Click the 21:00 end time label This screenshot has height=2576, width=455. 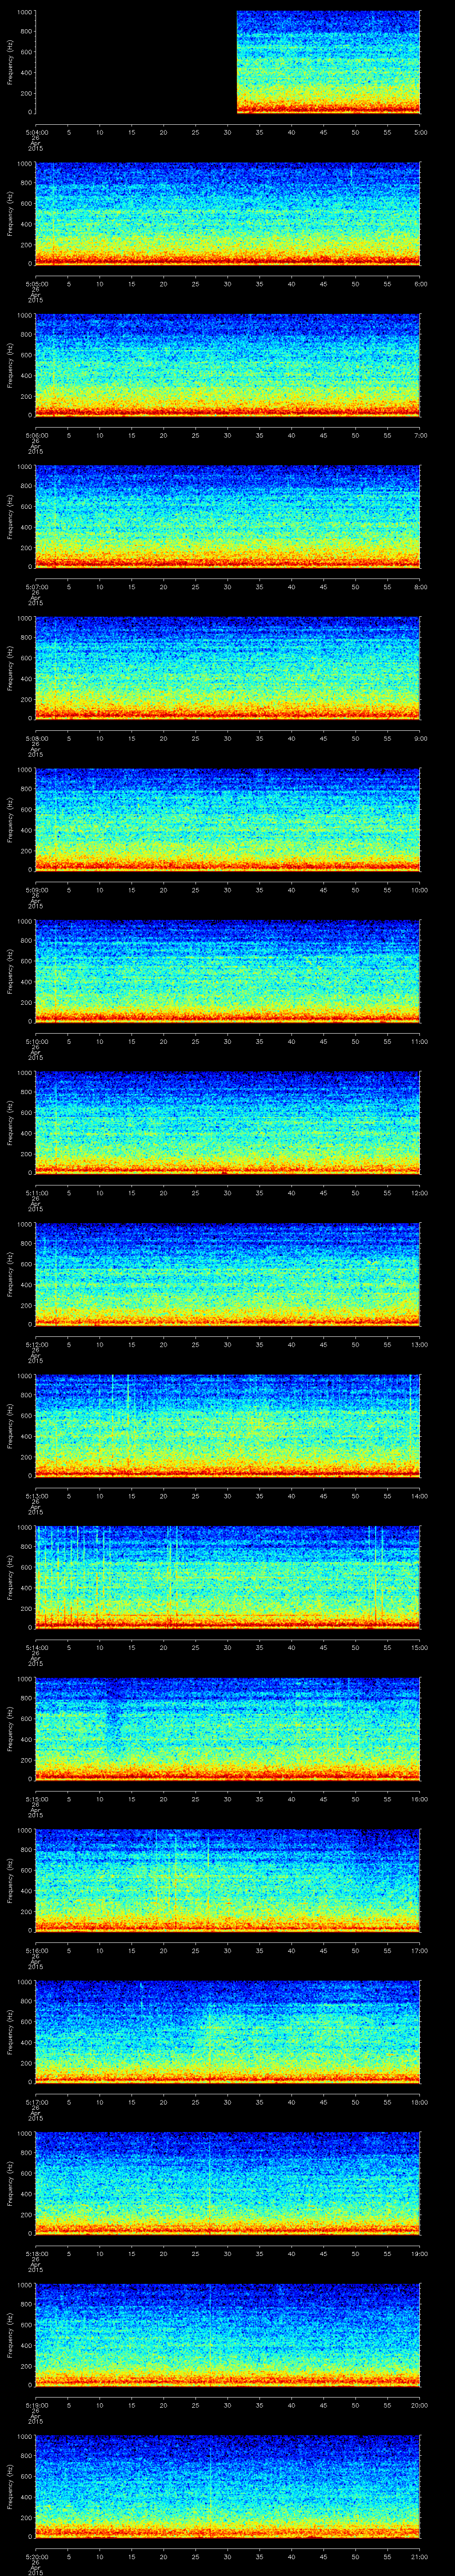tap(419, 2556)
